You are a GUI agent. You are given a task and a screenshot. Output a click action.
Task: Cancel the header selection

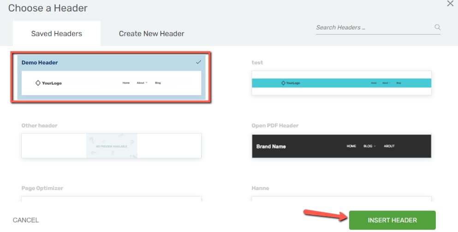click(26, 220)
